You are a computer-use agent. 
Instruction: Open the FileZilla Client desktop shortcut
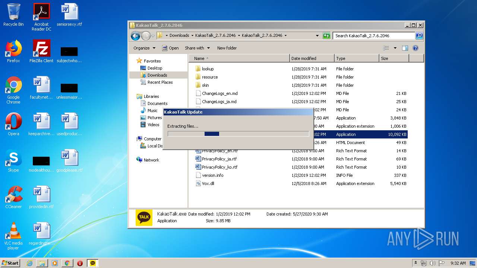coord(41,51)
